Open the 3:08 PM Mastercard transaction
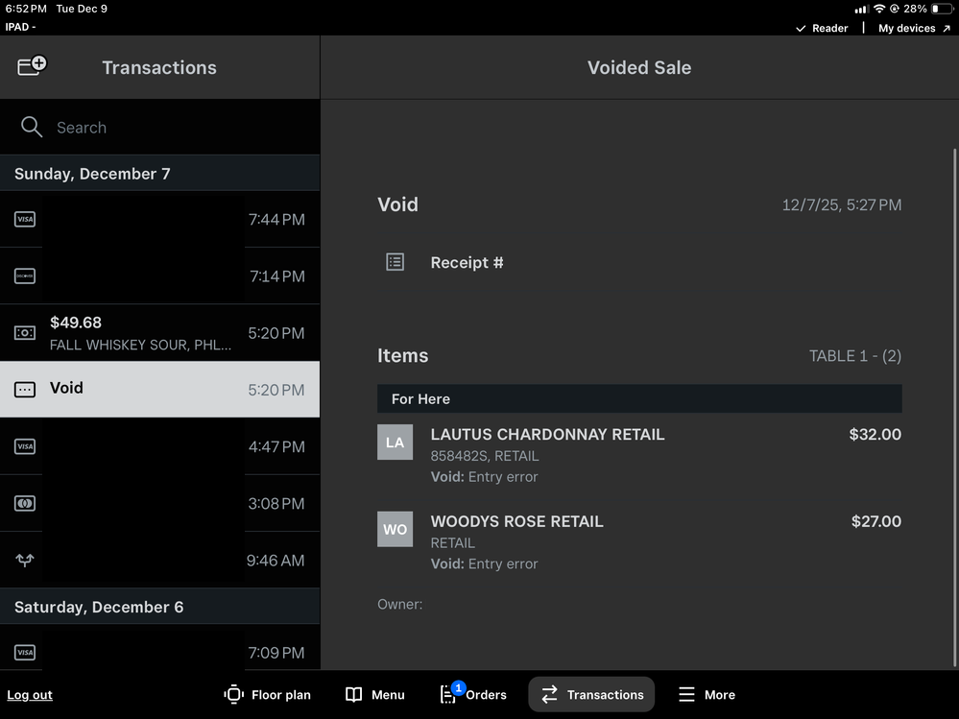The width and height of the screenshot is (959, 719). [x=159, y=503]
